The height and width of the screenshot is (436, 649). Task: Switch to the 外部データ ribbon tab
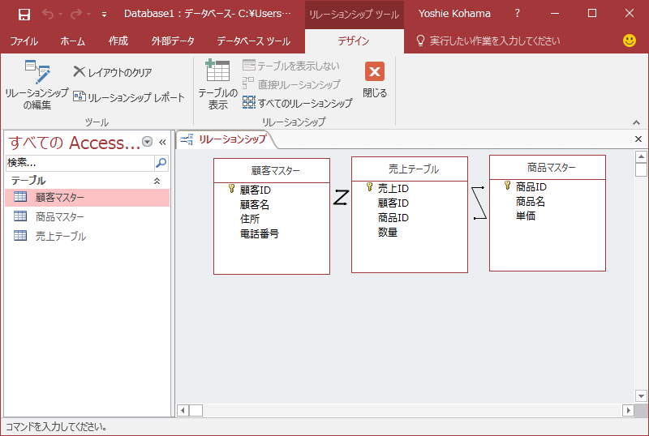click(x=173, y=41)
